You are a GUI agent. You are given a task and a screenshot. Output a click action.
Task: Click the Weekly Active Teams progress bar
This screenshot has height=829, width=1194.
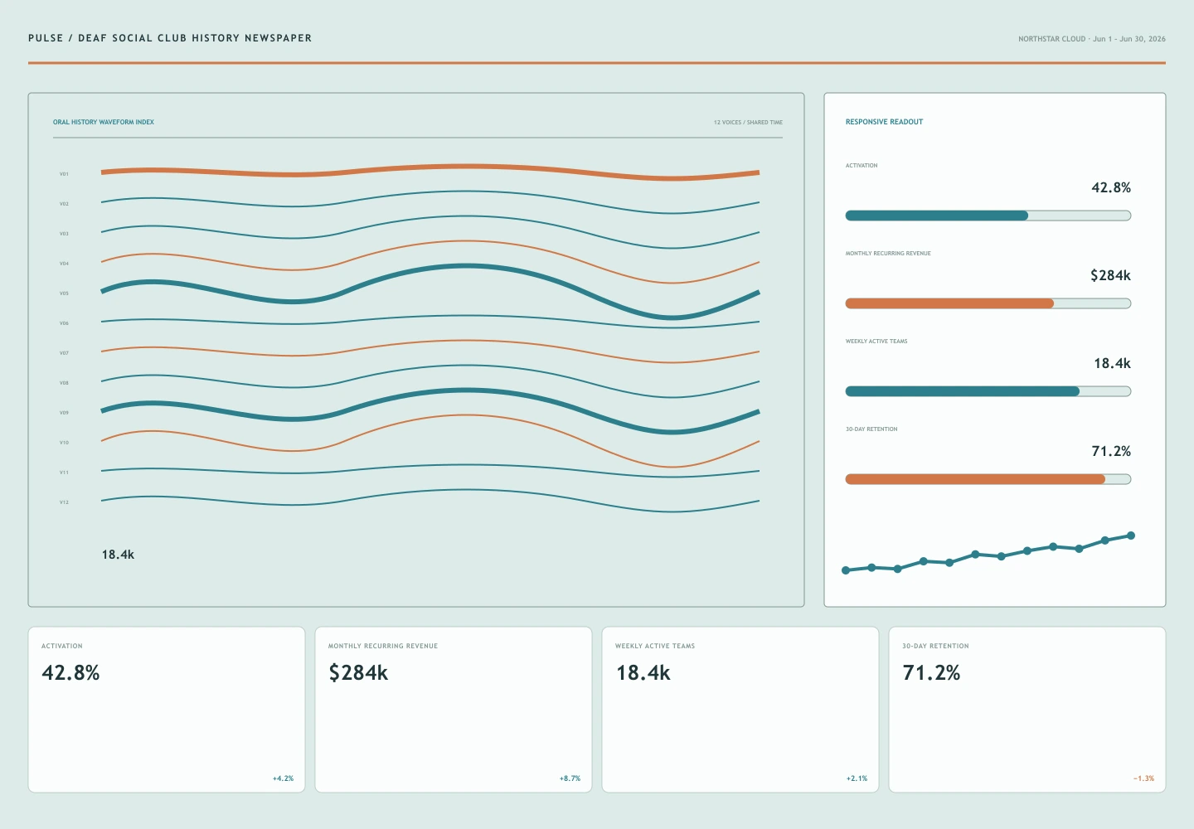tap(988, 391)
